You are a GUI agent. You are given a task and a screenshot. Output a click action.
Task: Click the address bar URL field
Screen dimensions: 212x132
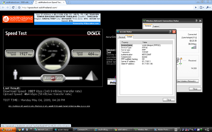coord(107,7)
